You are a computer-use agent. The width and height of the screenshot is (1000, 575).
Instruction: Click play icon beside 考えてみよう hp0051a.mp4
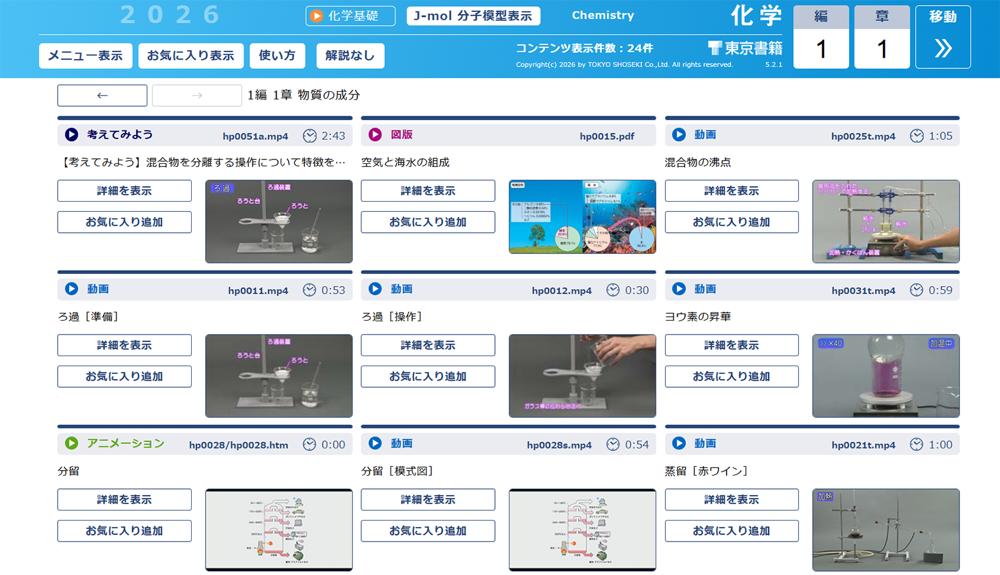pyautogui.click(x=72, y=135)
